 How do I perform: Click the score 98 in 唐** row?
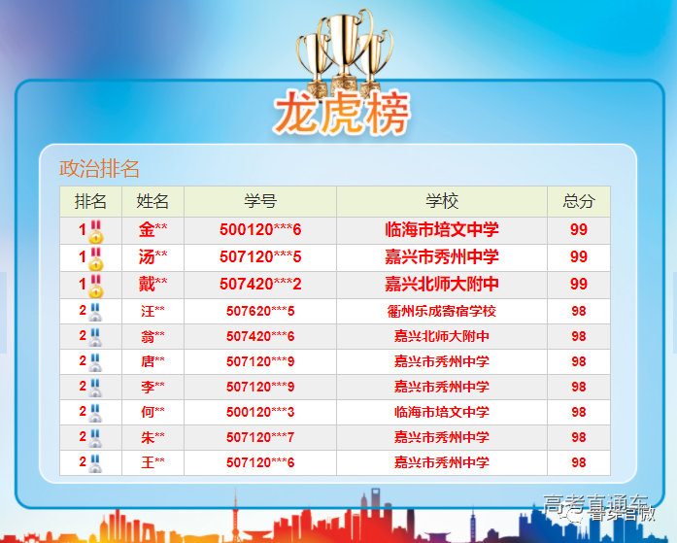point(578,361)
